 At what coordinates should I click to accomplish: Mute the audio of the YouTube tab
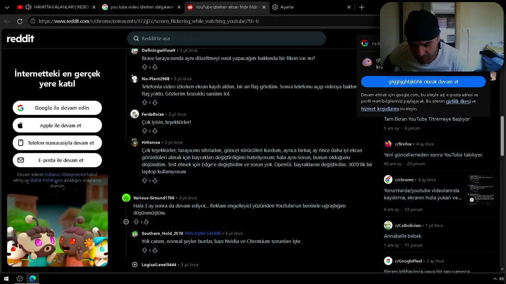click(28, 7)
